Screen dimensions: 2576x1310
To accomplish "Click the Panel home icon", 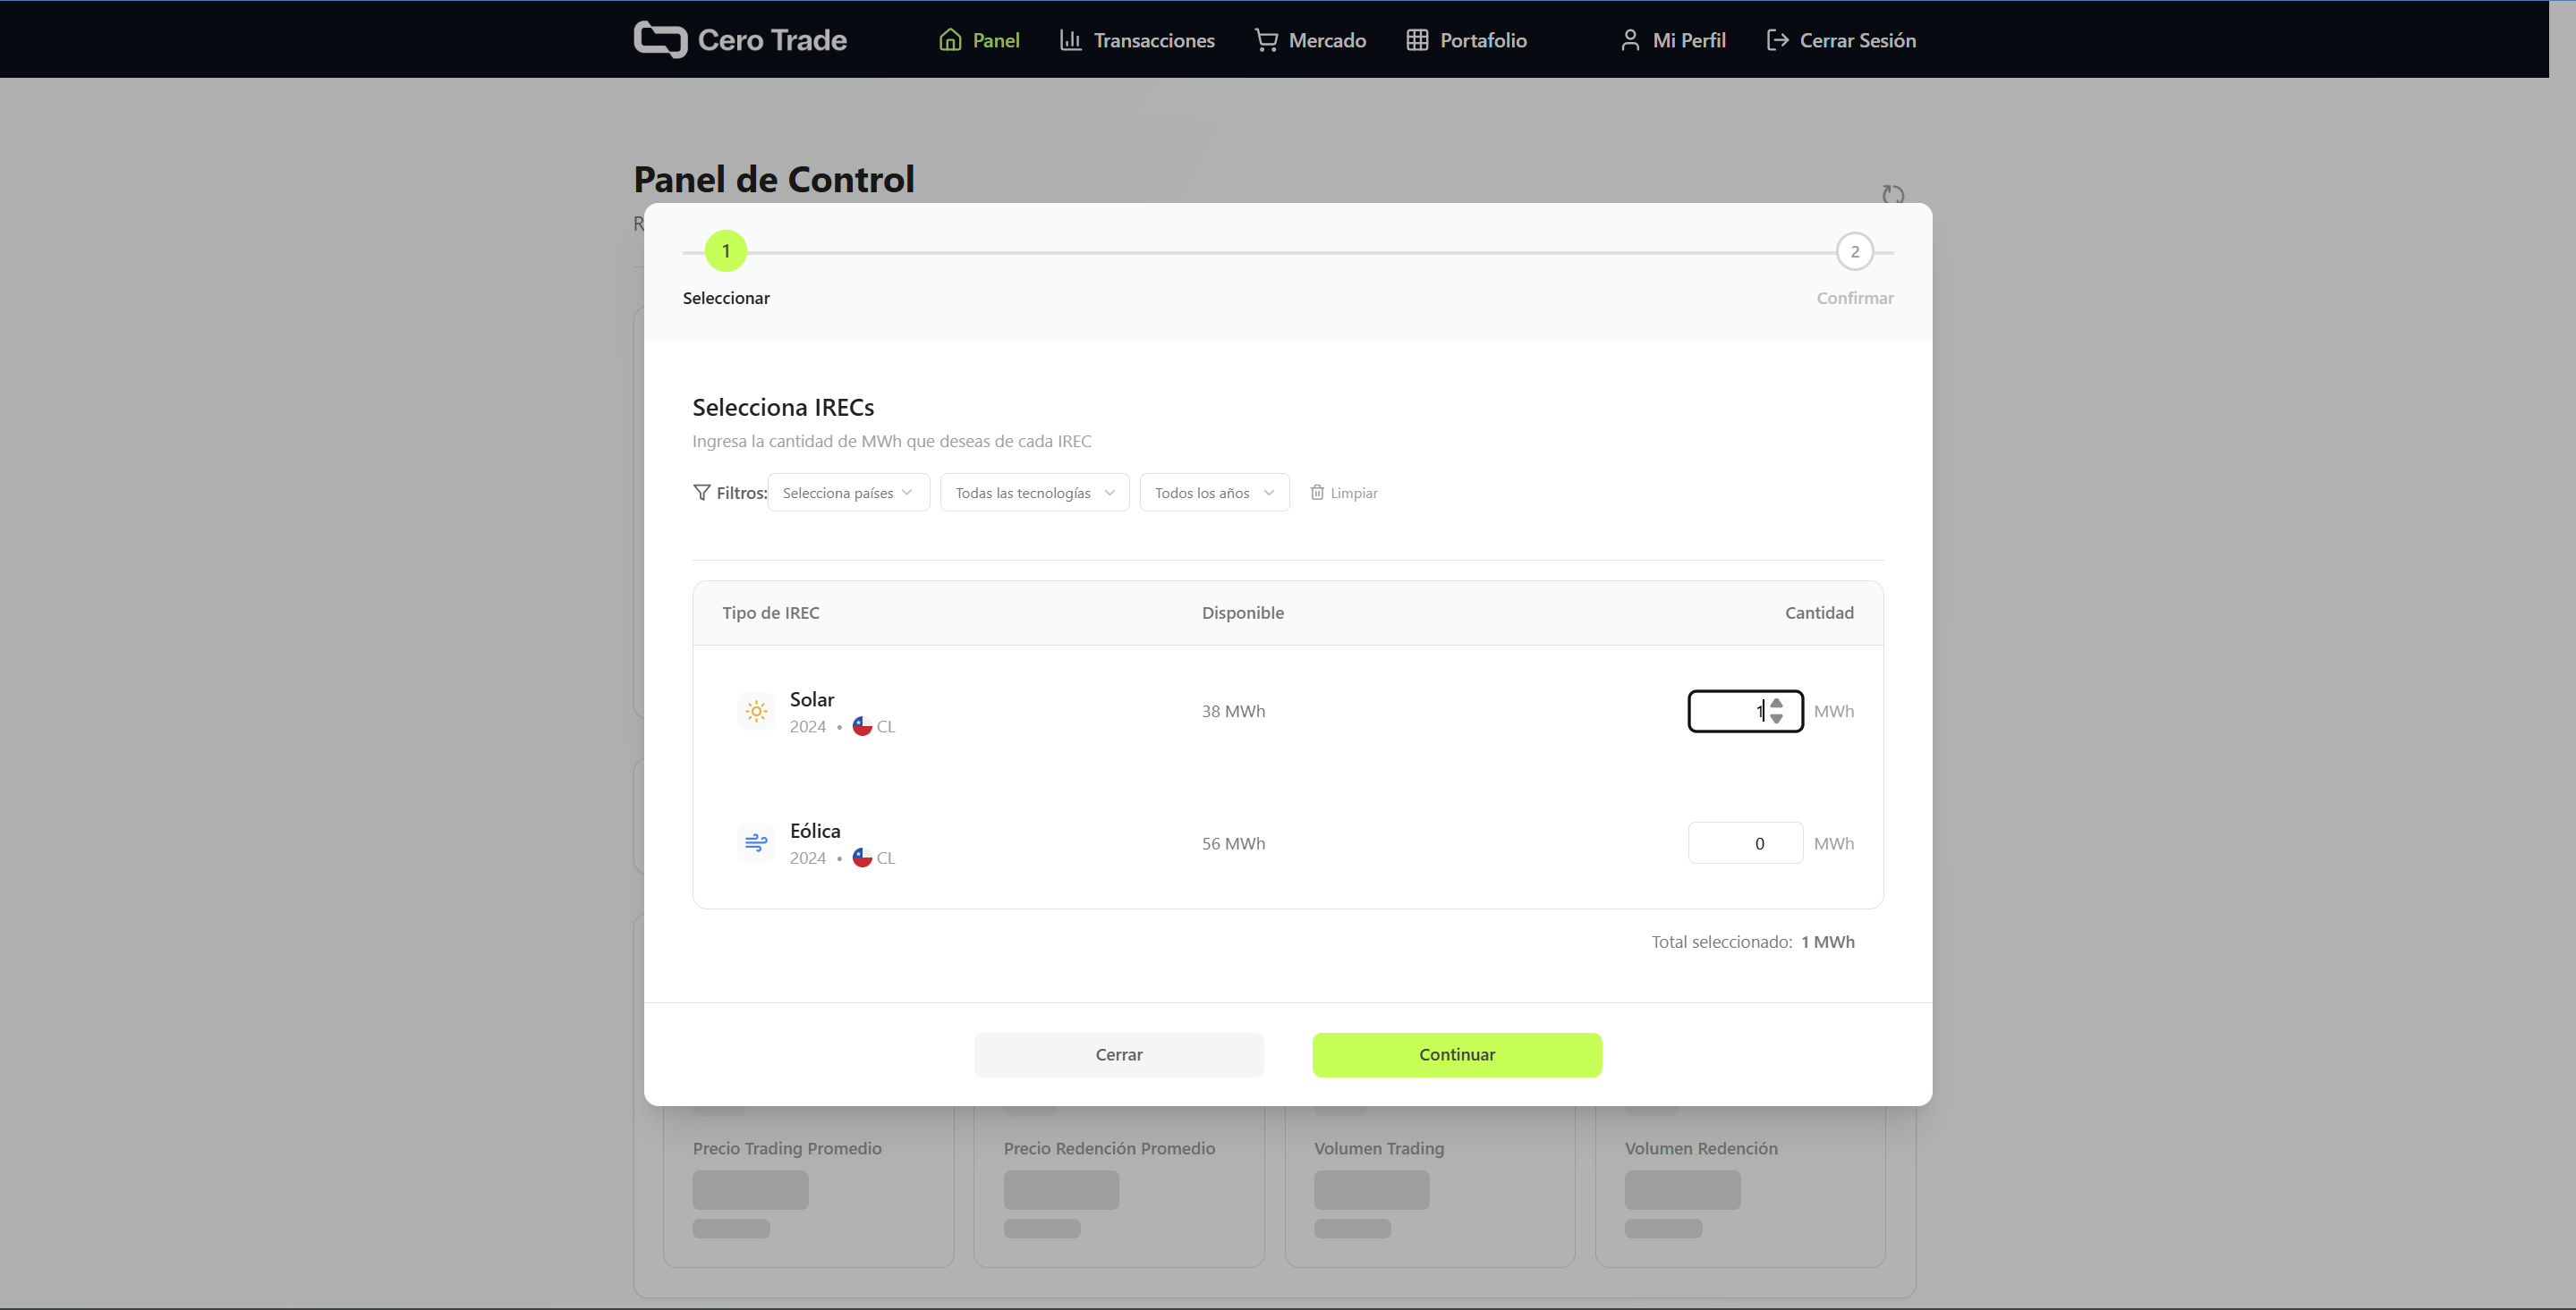I will (950, 40).
